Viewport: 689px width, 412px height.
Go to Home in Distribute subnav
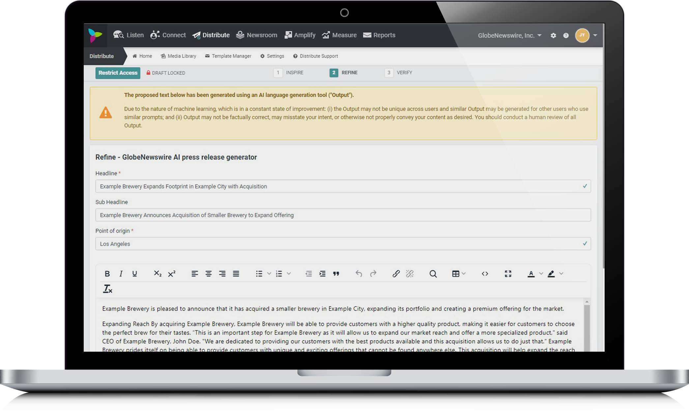coord(142,56)
